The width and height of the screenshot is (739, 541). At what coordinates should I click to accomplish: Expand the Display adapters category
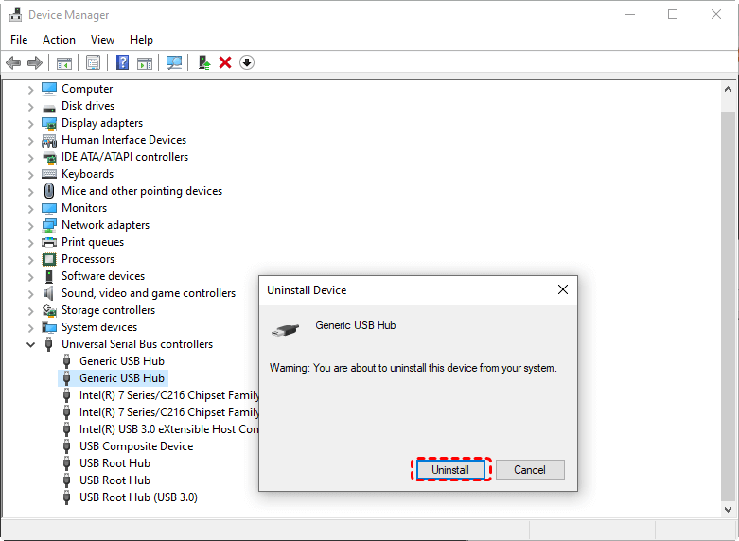click(30, 123)
